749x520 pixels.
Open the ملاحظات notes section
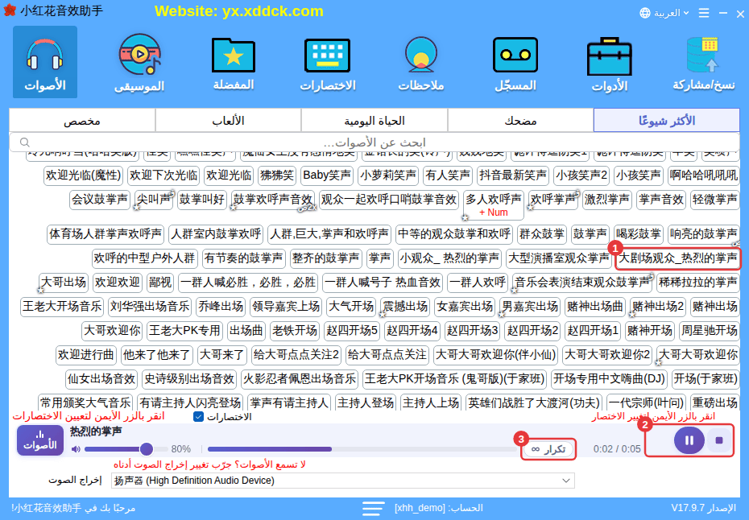click(421, 62)
